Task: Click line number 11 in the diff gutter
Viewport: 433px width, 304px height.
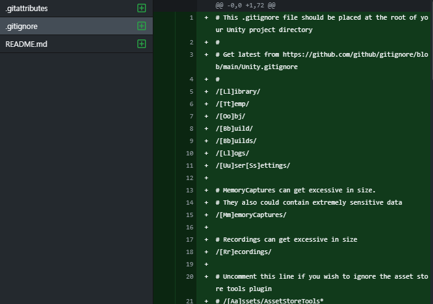Action: point(190,166)
